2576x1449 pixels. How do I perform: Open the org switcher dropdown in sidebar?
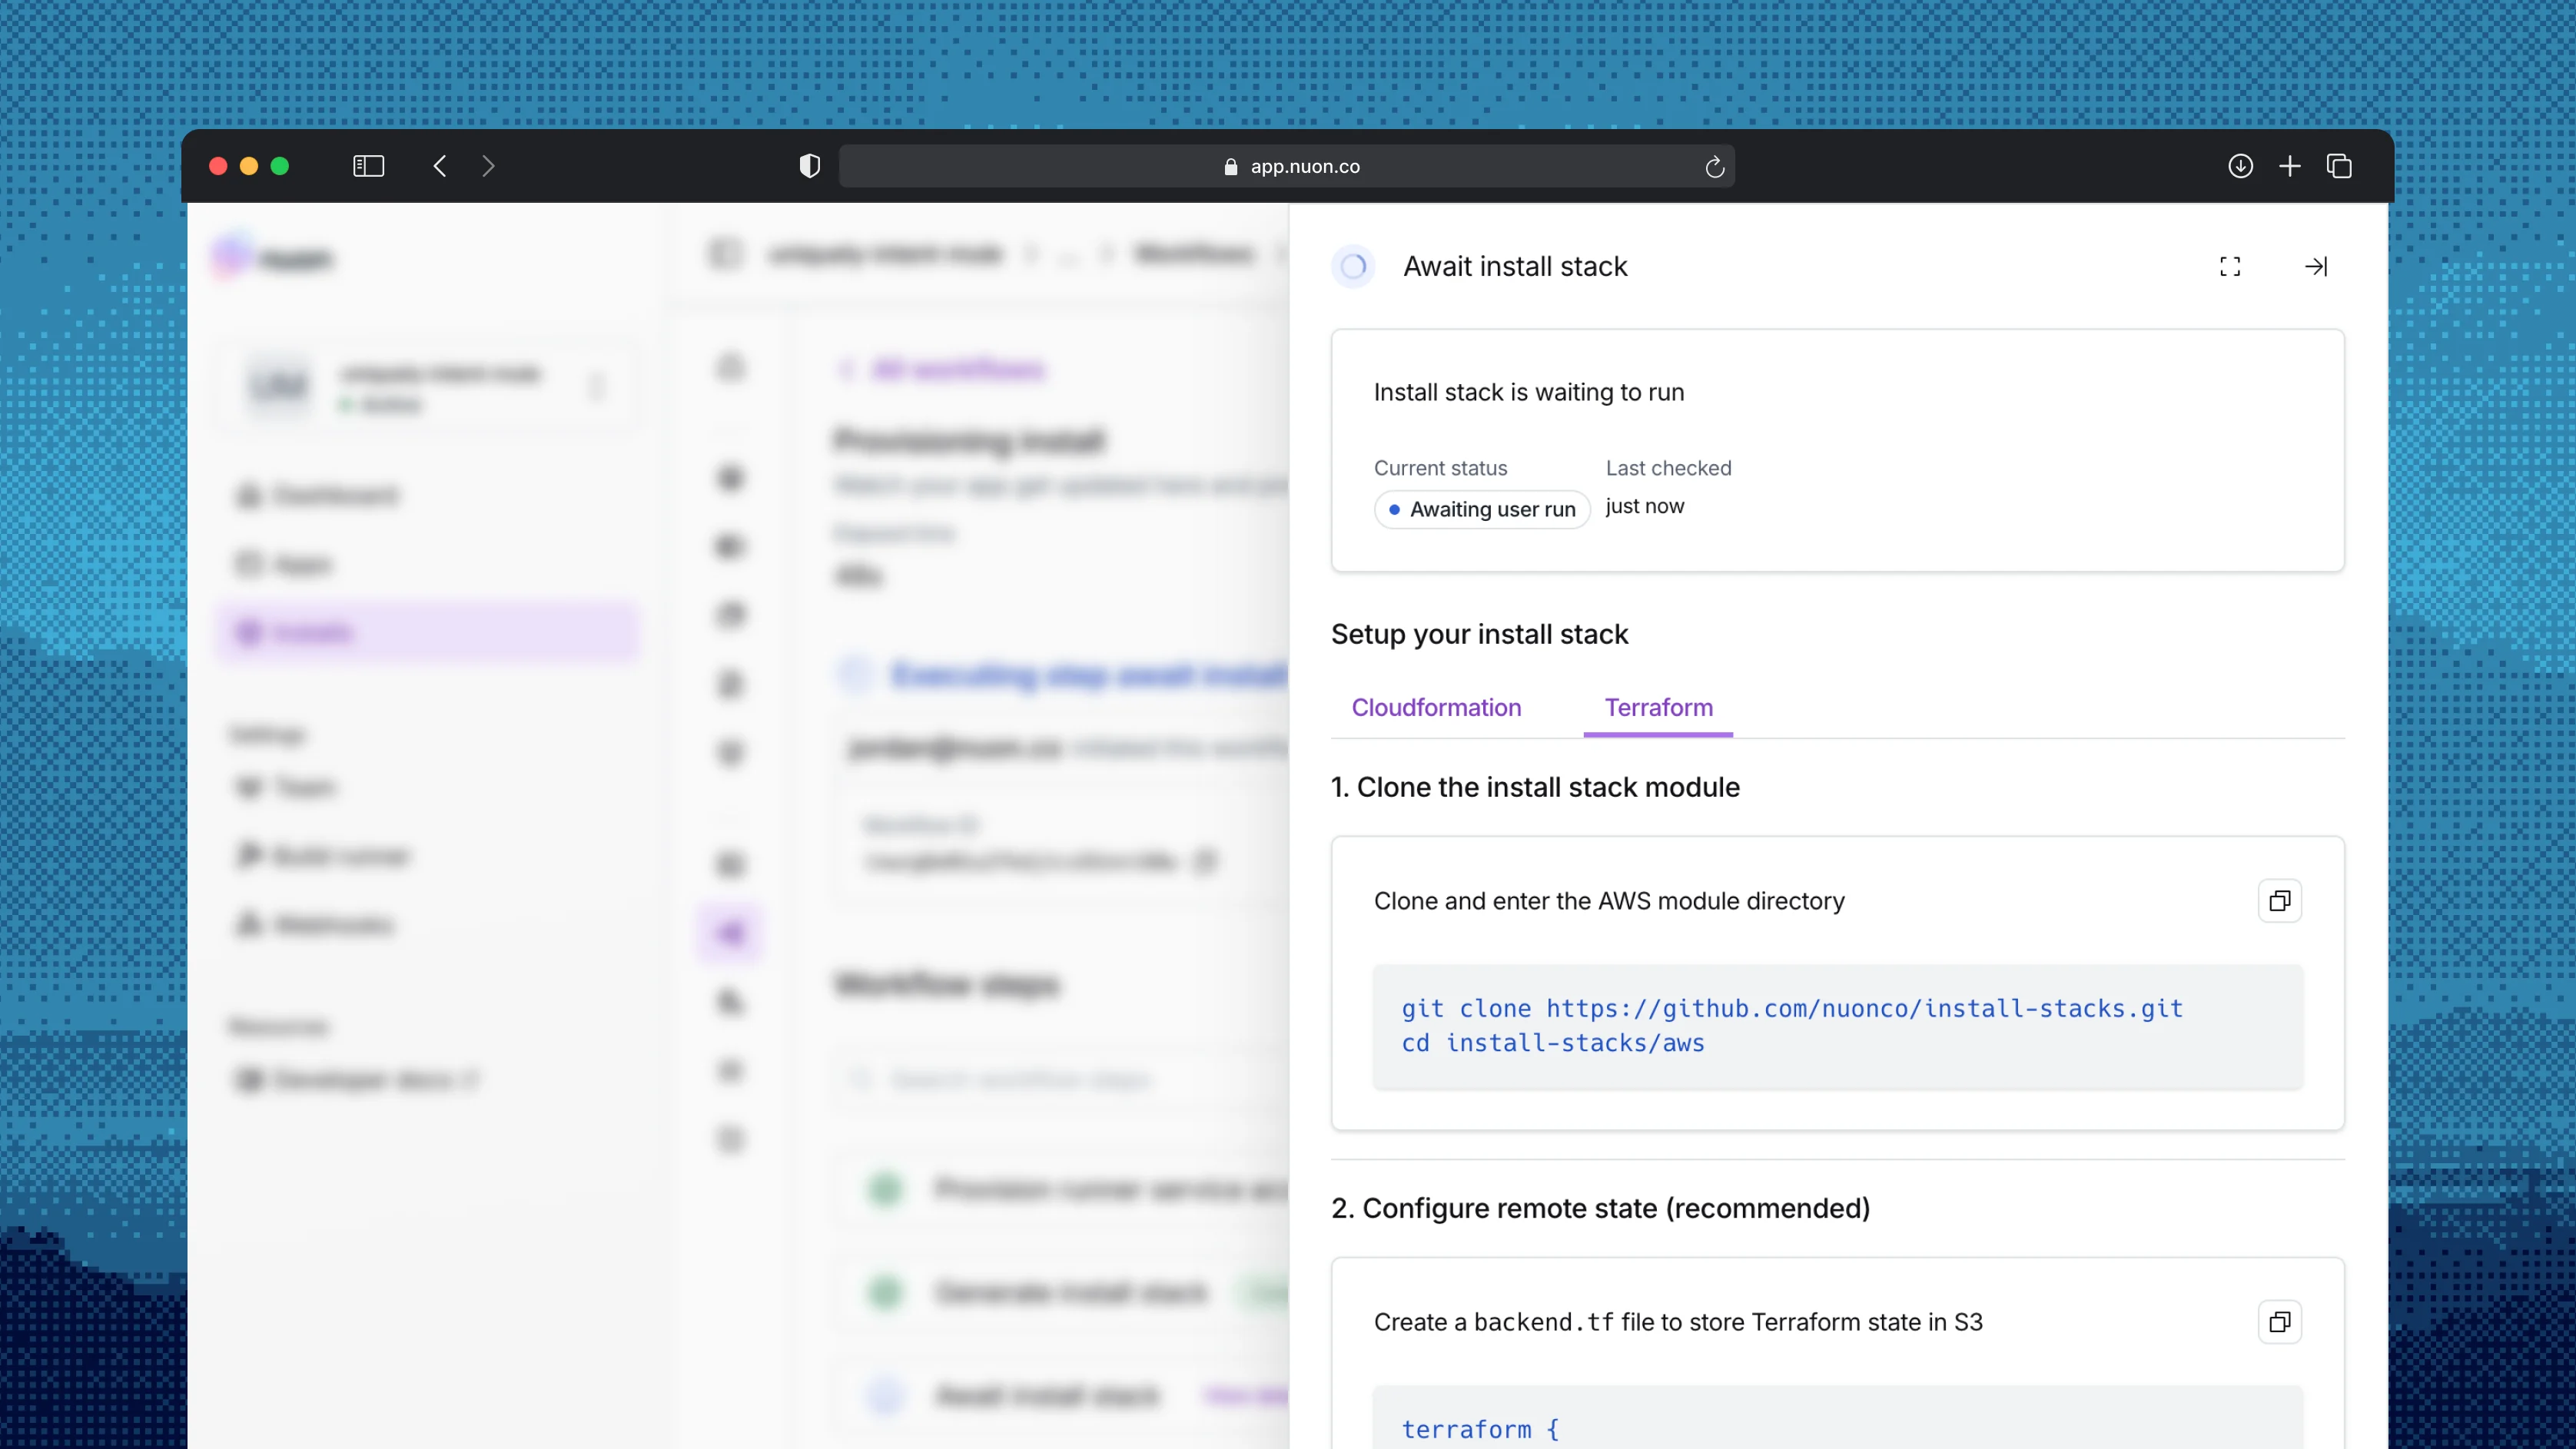click(427, 386)
